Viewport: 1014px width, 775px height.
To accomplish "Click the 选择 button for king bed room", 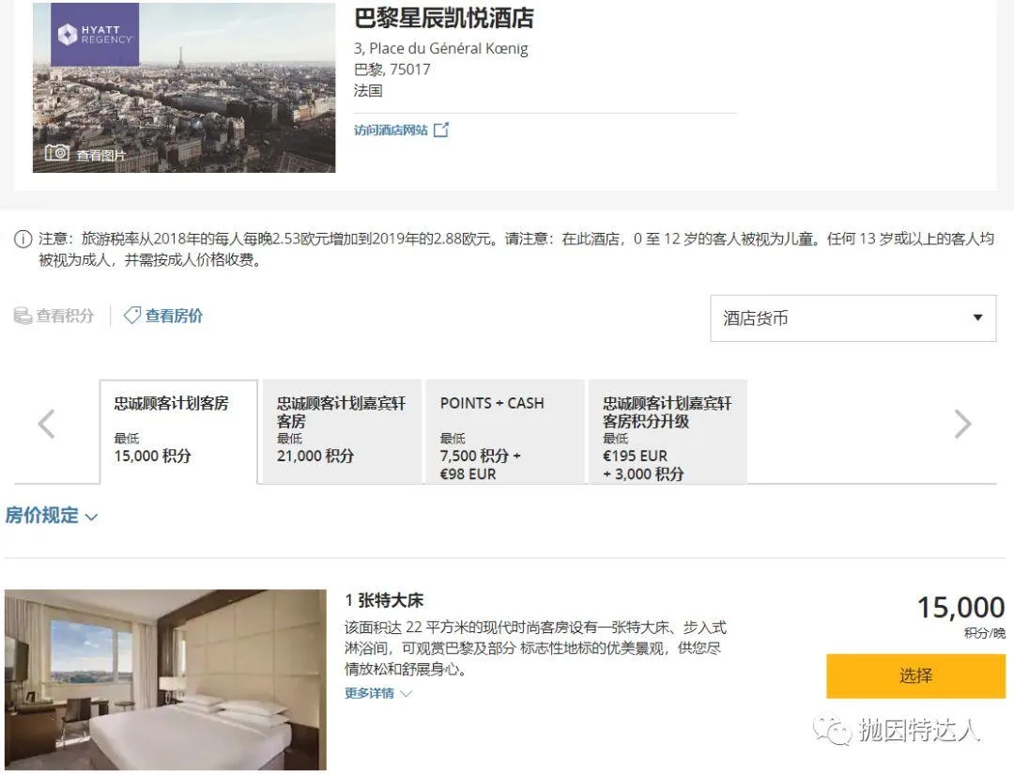I will [915, 676].
